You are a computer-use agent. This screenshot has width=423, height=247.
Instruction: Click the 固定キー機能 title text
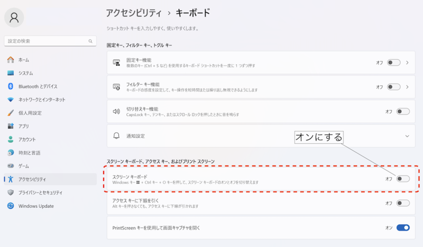coord(139,60)
